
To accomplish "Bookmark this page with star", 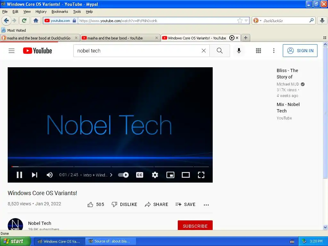I will tap(240, 20).
